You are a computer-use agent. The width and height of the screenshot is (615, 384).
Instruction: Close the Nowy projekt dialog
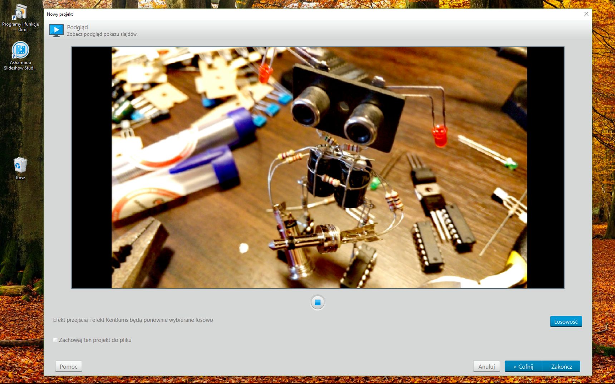[586, 14]
